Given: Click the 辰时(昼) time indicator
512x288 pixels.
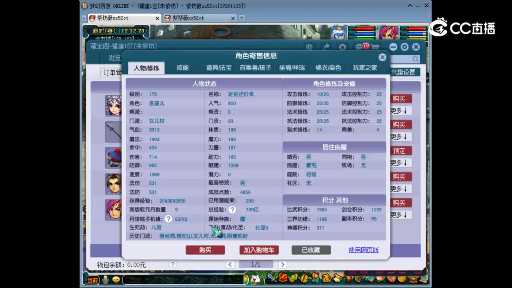Looking at the screenshot, I should tap(104, 31).
